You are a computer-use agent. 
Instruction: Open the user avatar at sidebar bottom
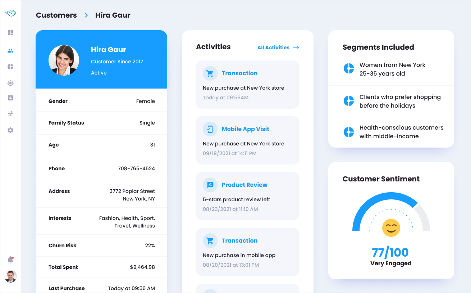coord(11,276)
